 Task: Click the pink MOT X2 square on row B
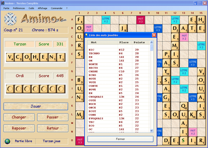tap(89, 28)
